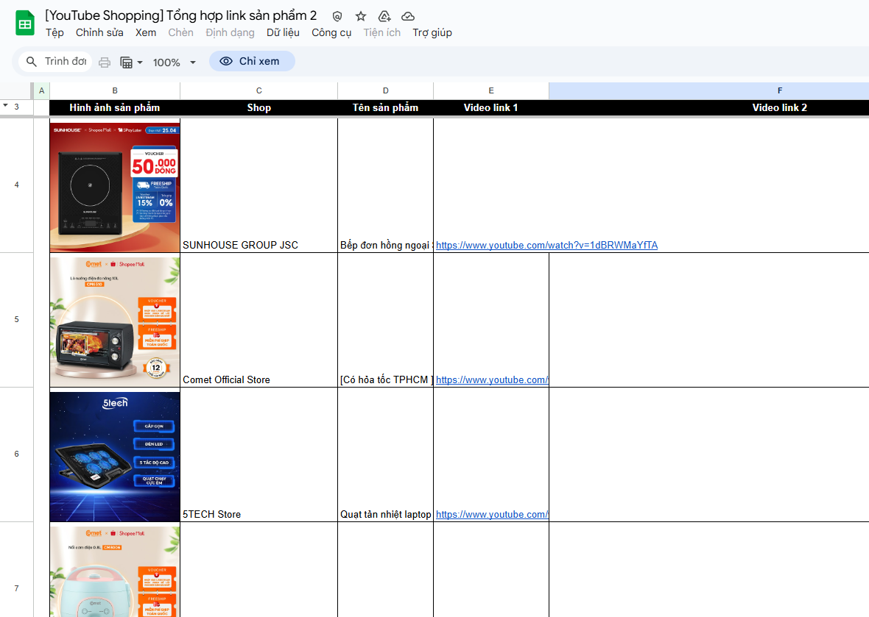Expand the 100% zoom dropdown
This screenshot has height=617, width=869.
175,63
